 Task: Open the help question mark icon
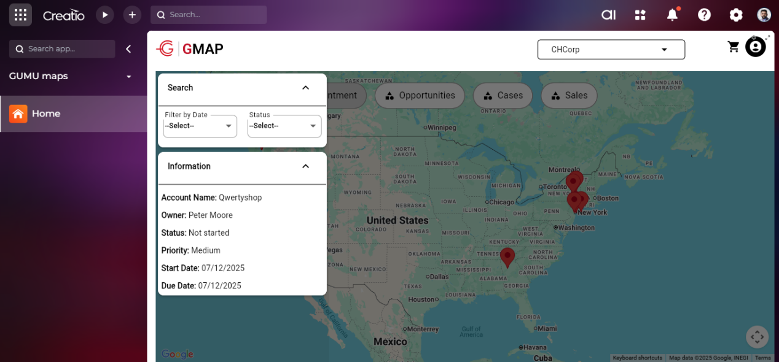coord(704,15)
